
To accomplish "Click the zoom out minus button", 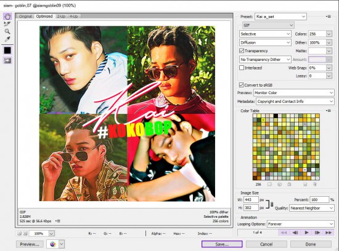I will pos(20,233).
